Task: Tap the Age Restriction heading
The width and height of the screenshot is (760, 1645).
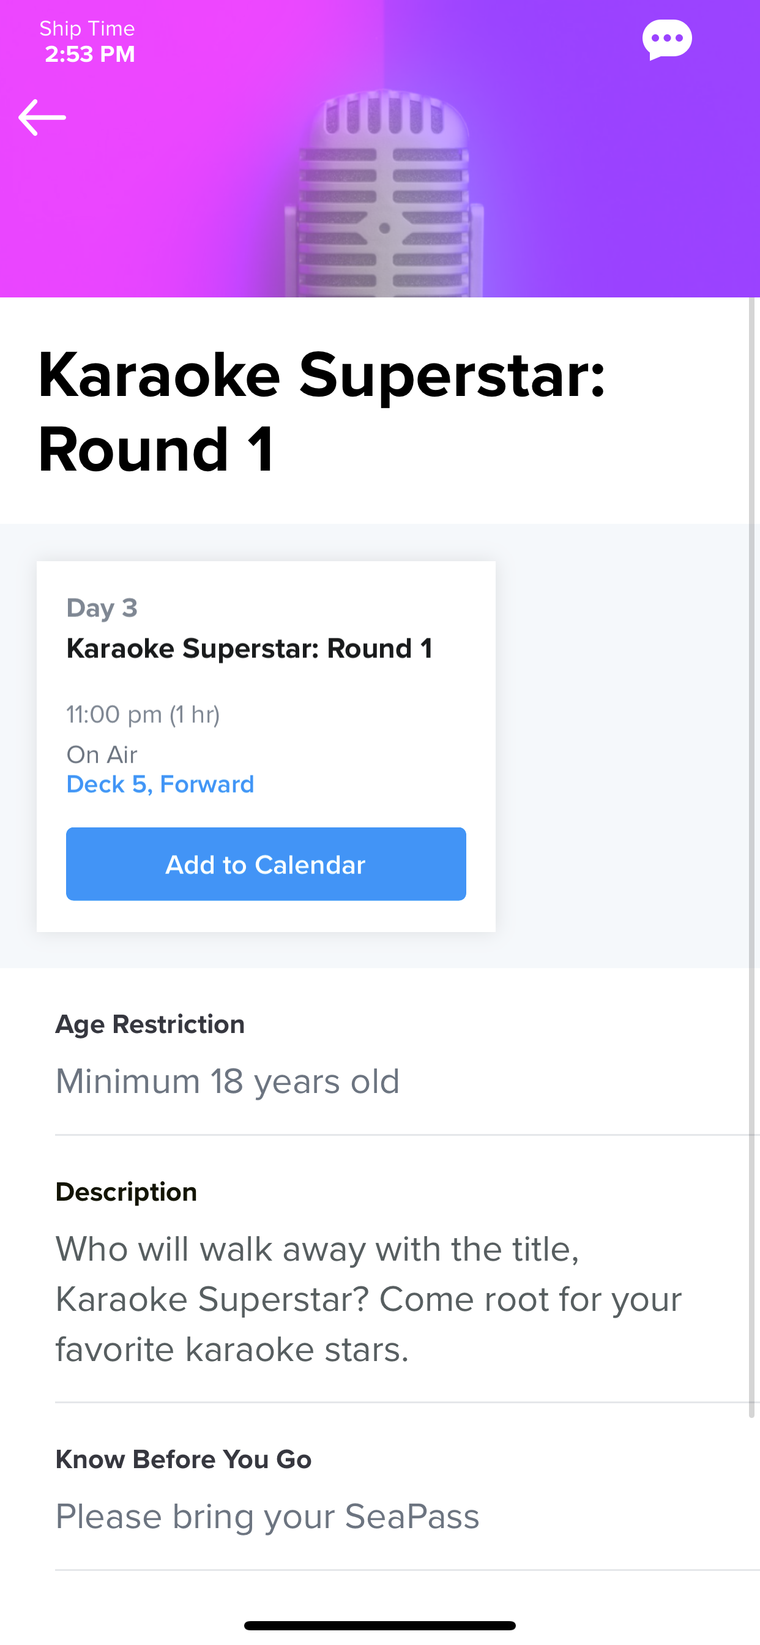Action: (150, 1024)
